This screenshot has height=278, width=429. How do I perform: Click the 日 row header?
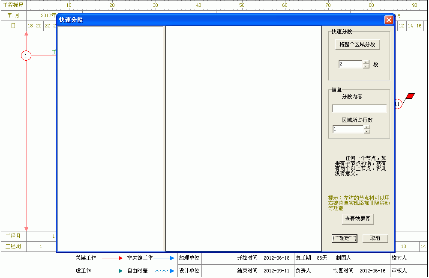click(13, 26)
